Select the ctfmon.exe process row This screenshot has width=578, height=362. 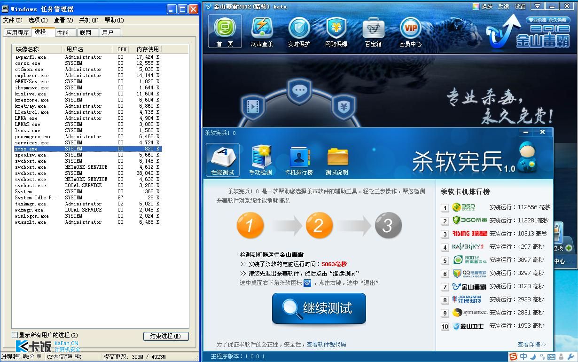coord(87,69)
